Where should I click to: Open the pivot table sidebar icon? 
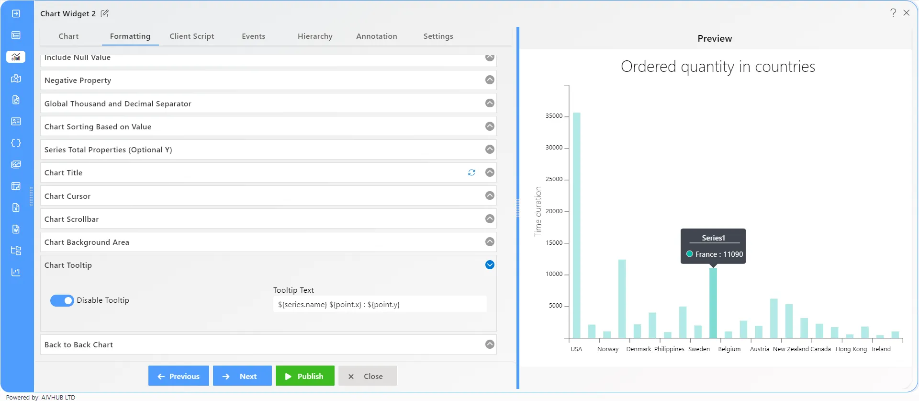pos(16,186)
